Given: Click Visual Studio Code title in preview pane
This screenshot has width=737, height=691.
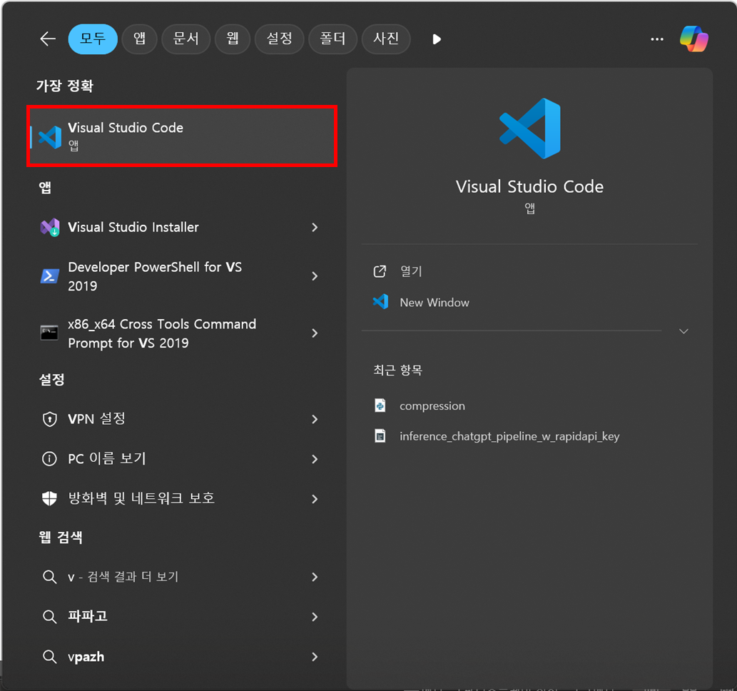Looking at the screenshot, I should click(x=529, y=187).
